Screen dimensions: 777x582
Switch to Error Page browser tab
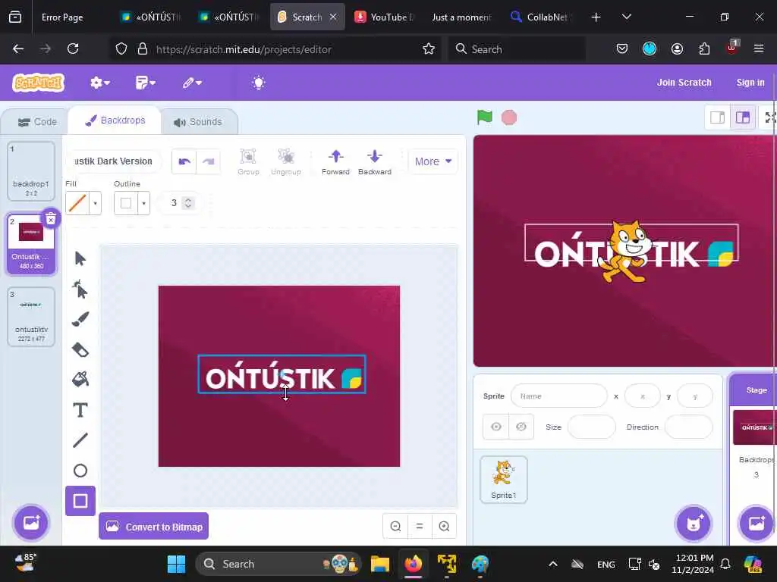pos(62,17)
